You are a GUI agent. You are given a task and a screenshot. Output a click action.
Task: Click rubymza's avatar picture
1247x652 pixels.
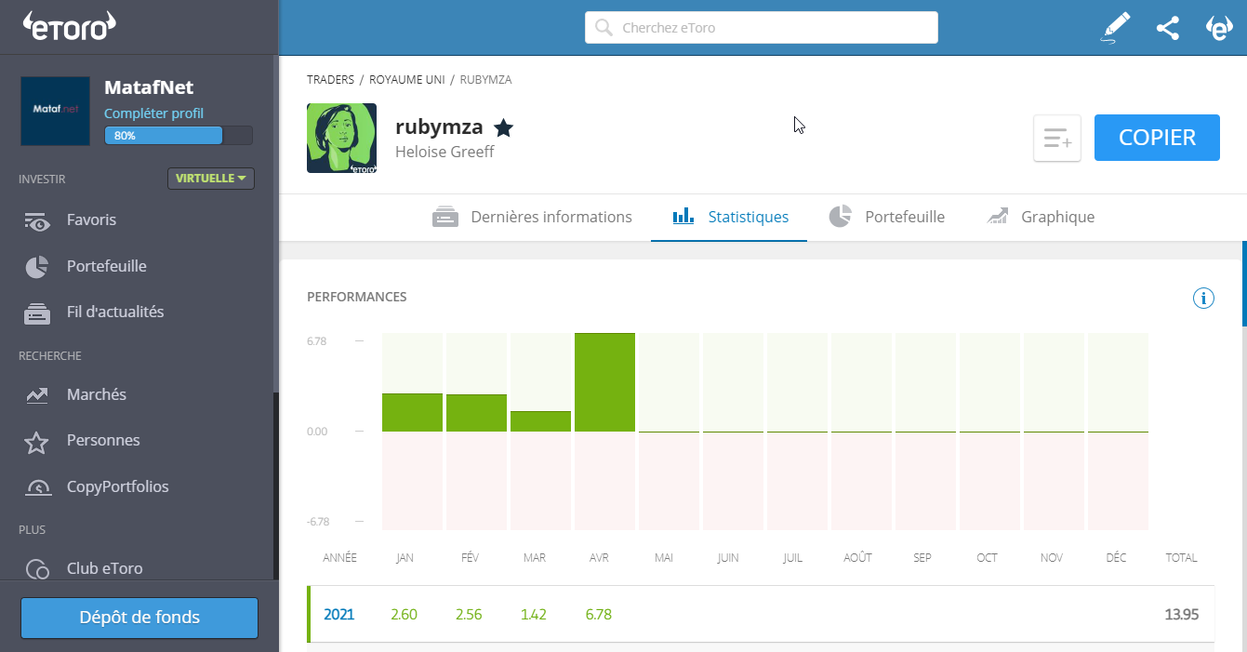click(341, 138)
